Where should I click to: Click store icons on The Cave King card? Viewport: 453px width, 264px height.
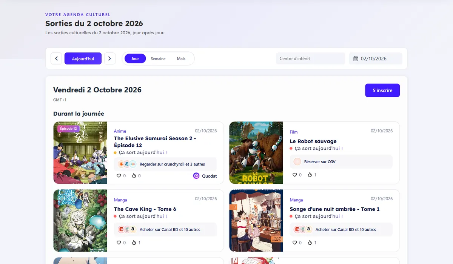(x=127, y=229)
